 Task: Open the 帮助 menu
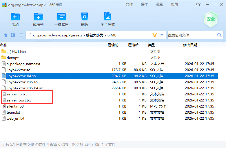[174, 4]
